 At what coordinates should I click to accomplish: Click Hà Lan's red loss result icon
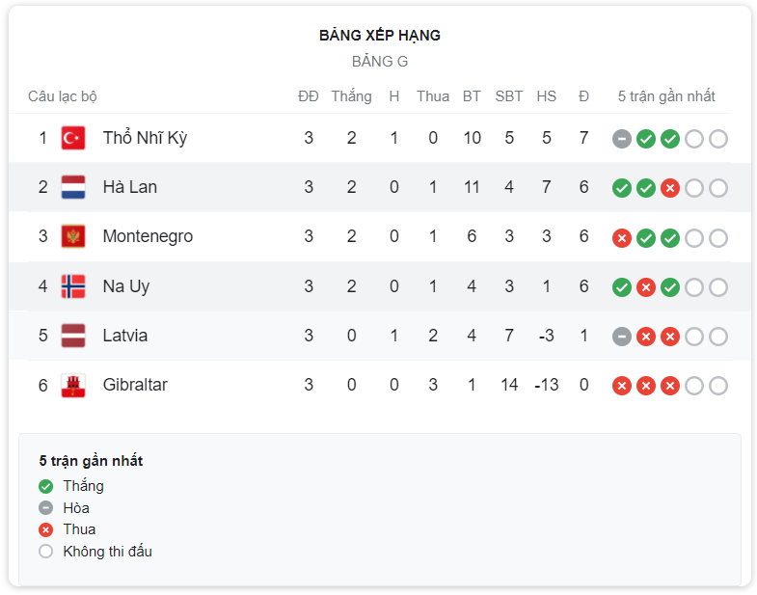pyautogui.click(x=670, y=188)
